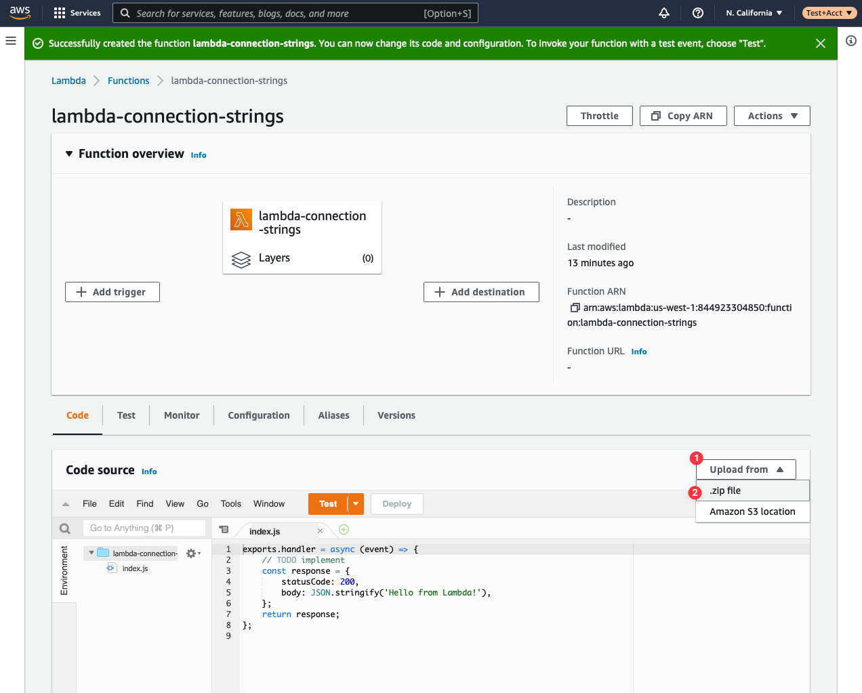Click code line 'return response;'
The width and height of the screenshot is (862, 693).
(301, 614)
